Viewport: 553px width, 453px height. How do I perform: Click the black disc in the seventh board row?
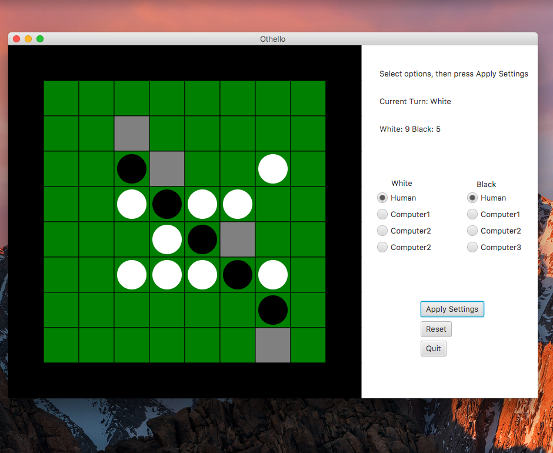click(273, 310)
